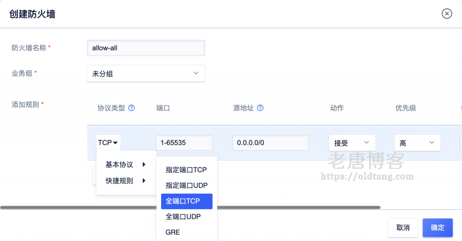
Task: Click the 端口 field showing 1-65535
Action: click(184, 143)
